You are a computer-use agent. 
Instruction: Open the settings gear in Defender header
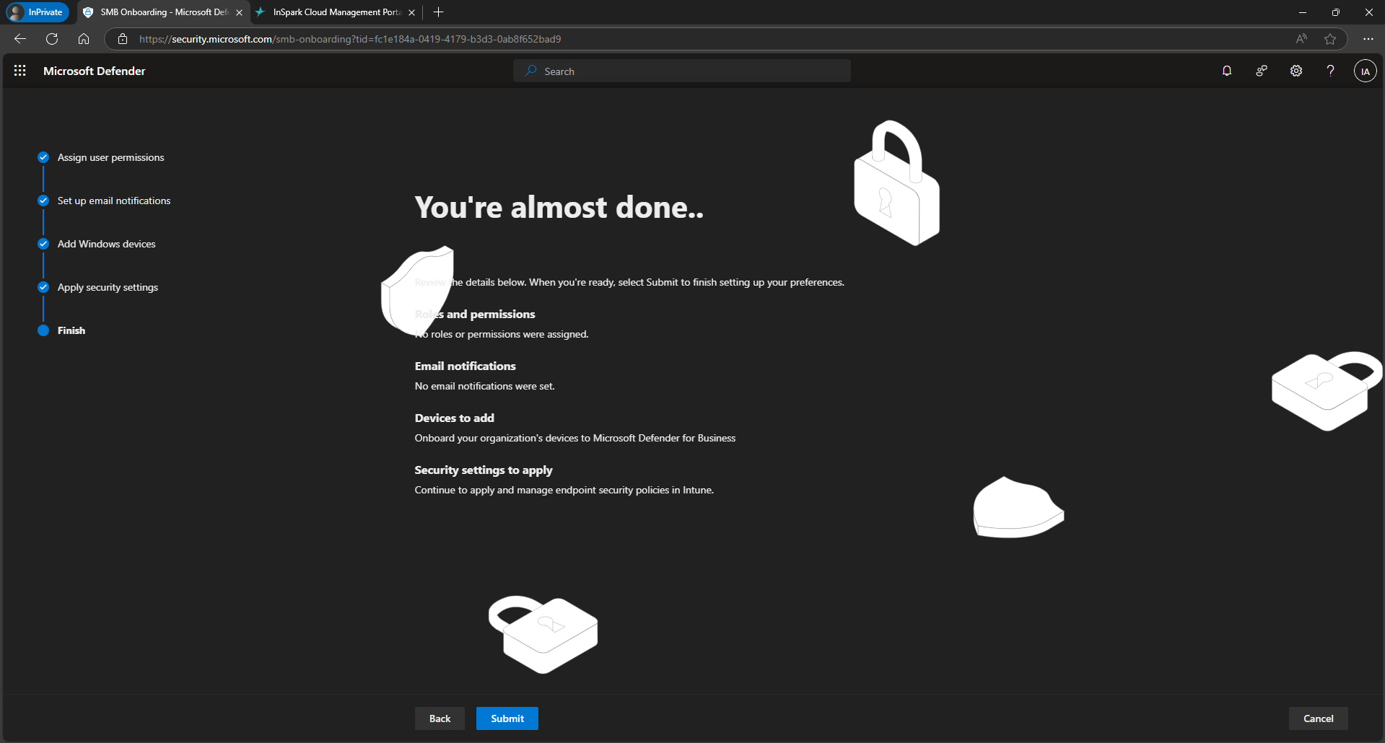click(x=1296, y=71)
